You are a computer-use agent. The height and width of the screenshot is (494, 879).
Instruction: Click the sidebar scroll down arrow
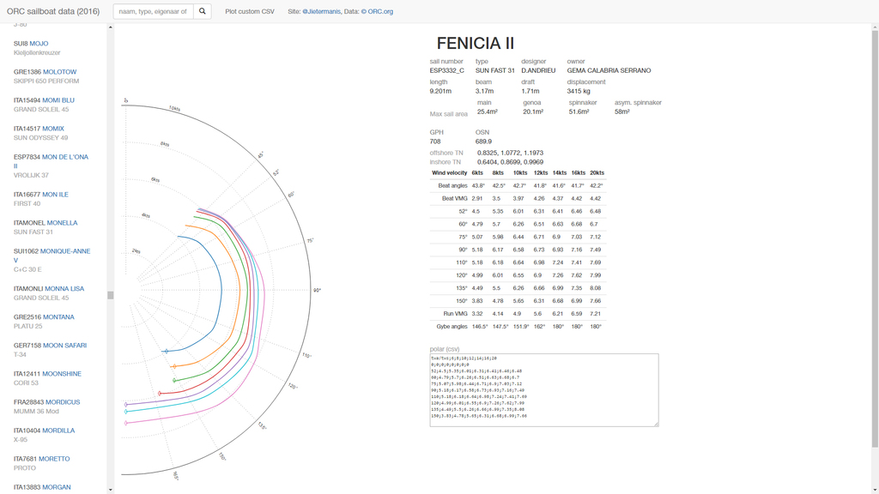coord(111,490)
